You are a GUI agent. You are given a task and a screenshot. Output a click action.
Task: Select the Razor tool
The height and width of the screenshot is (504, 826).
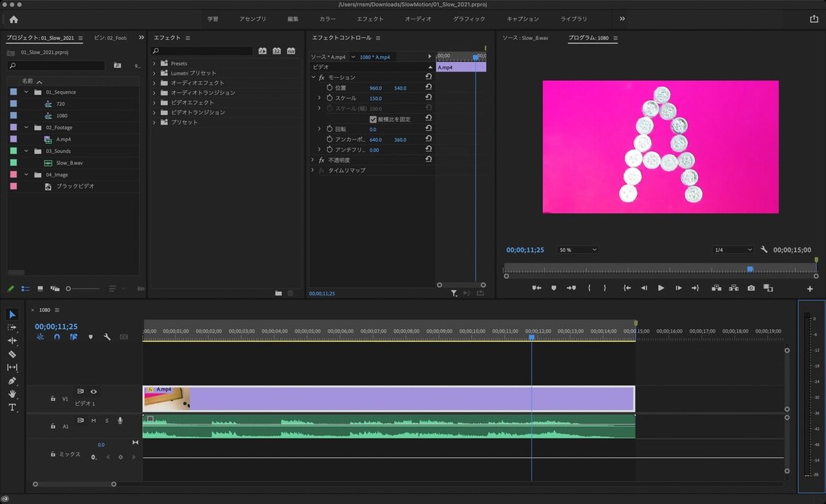point(12,354)
